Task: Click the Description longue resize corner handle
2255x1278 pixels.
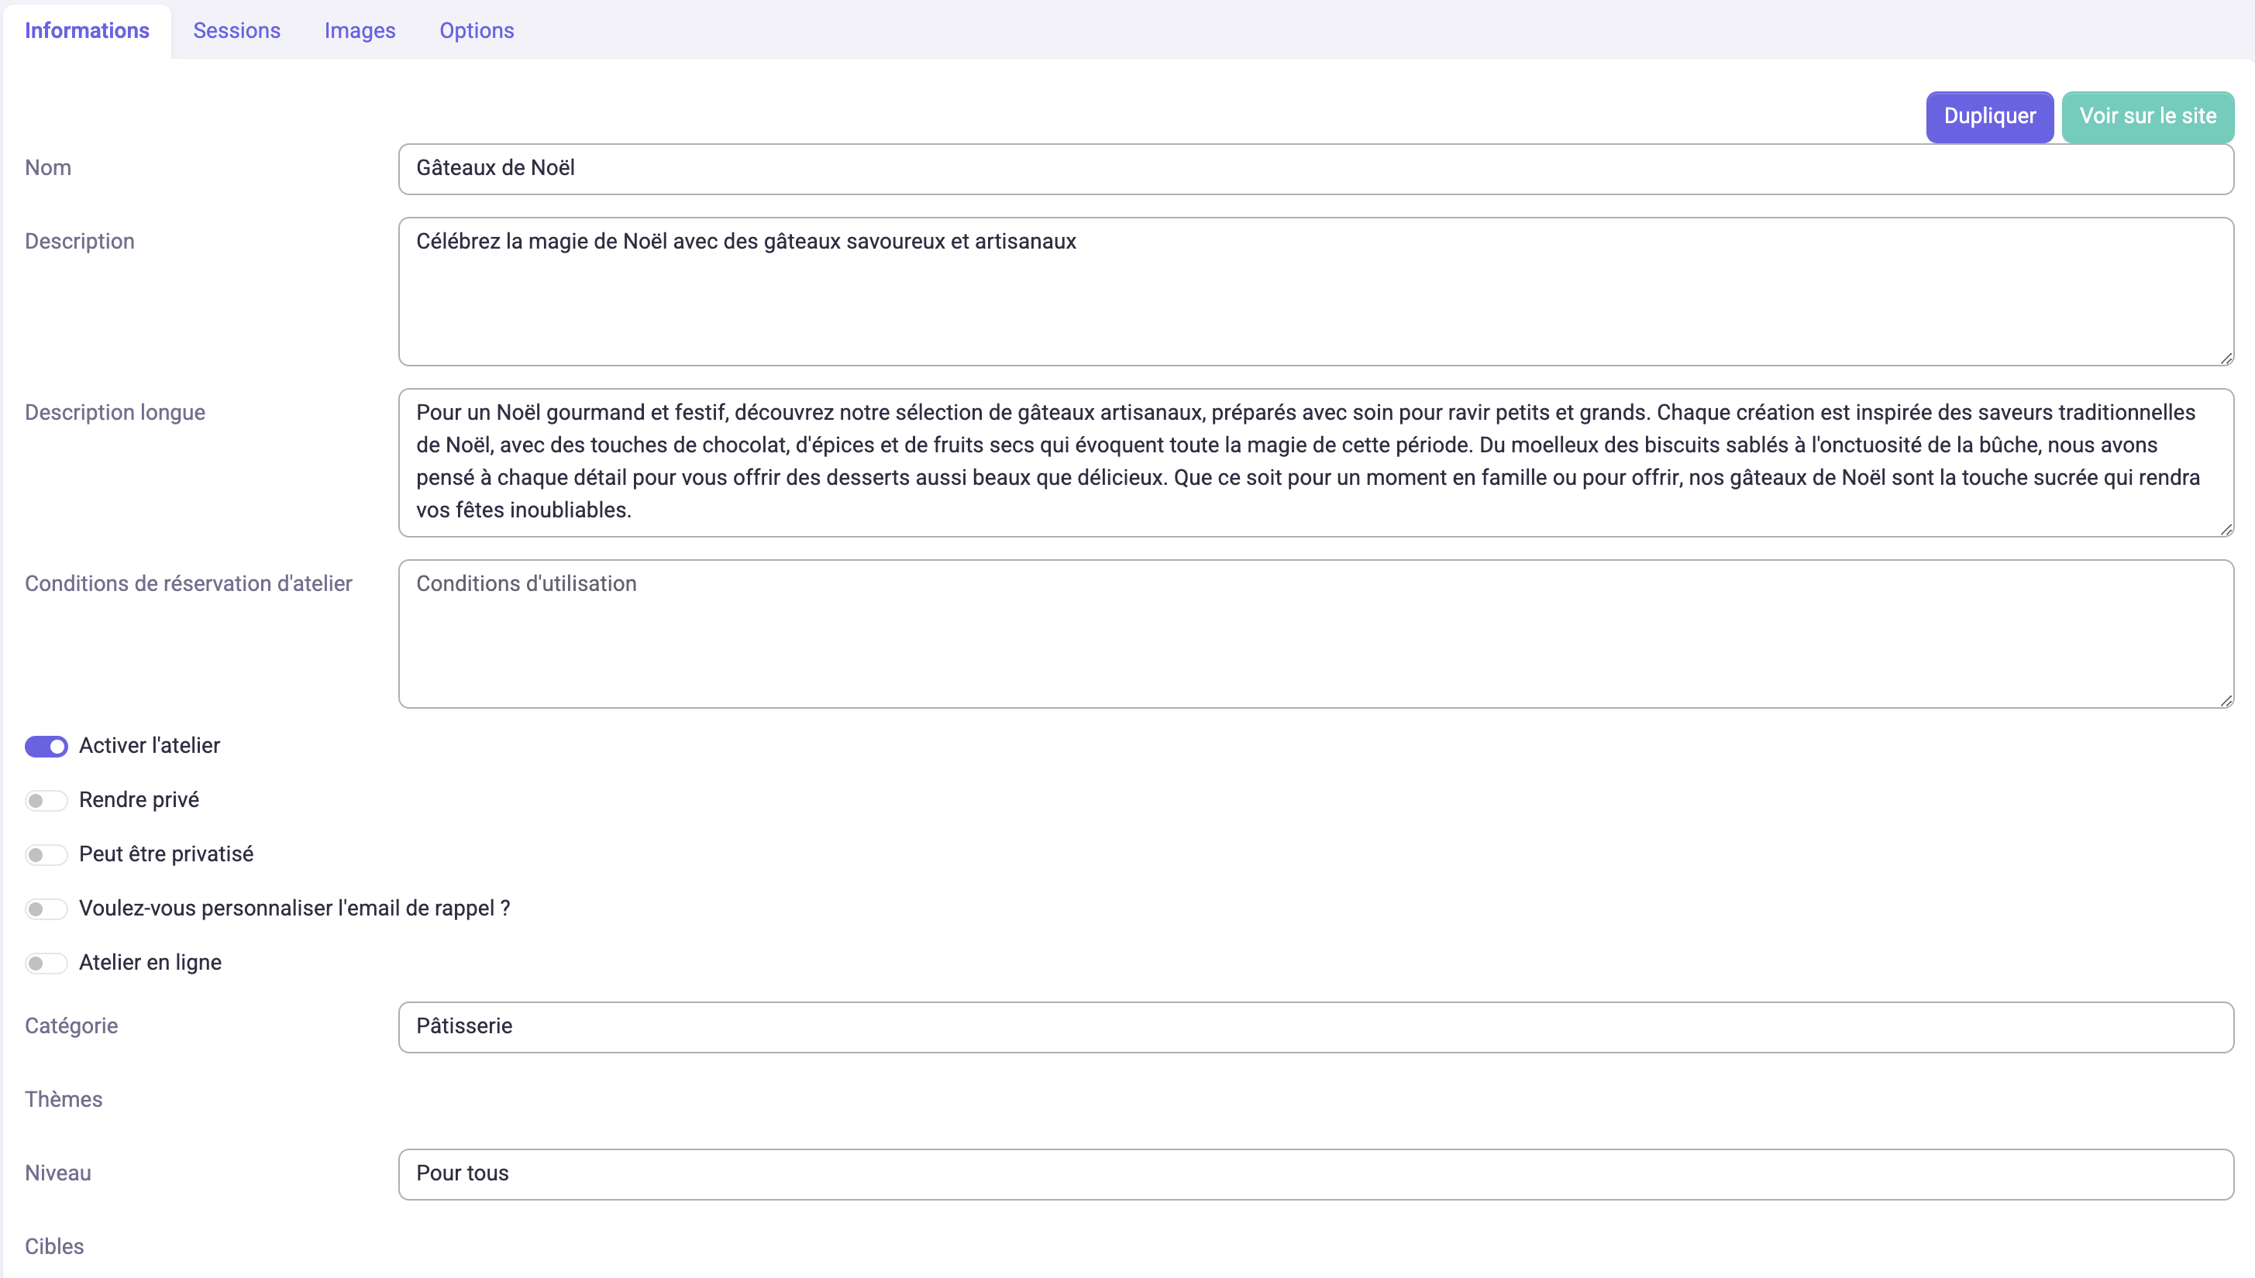Action: coord(2226,529)
